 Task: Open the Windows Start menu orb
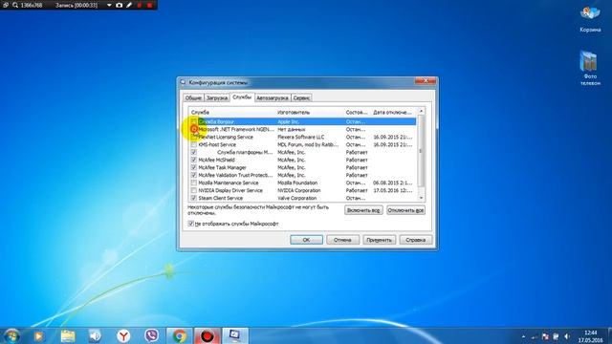tap(11, 335)
